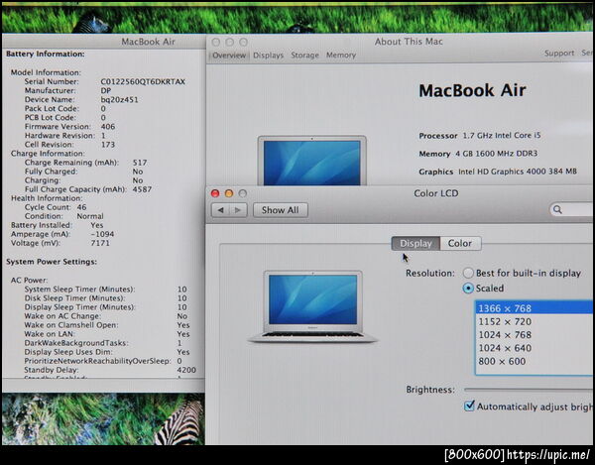Open the Overview tab in About This Mac
This screenshot has height=465, width=595.
pos(229,56)
